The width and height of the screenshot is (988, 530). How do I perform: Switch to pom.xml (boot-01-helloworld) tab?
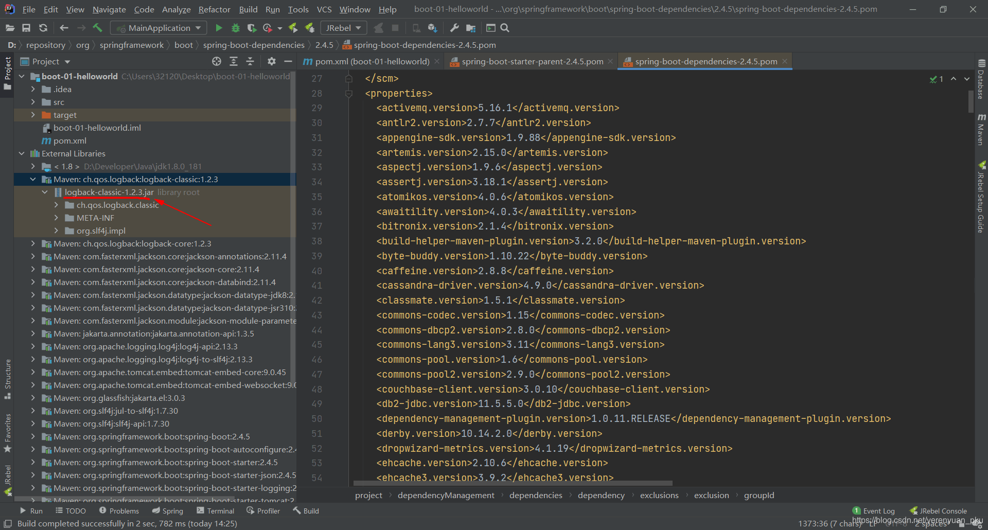(372, 61)
